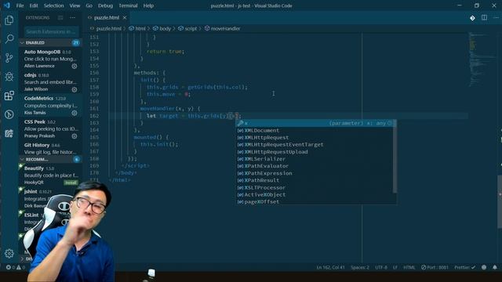Click the VS Code logo in title bar
502x282 pixels.
point(7,5)
